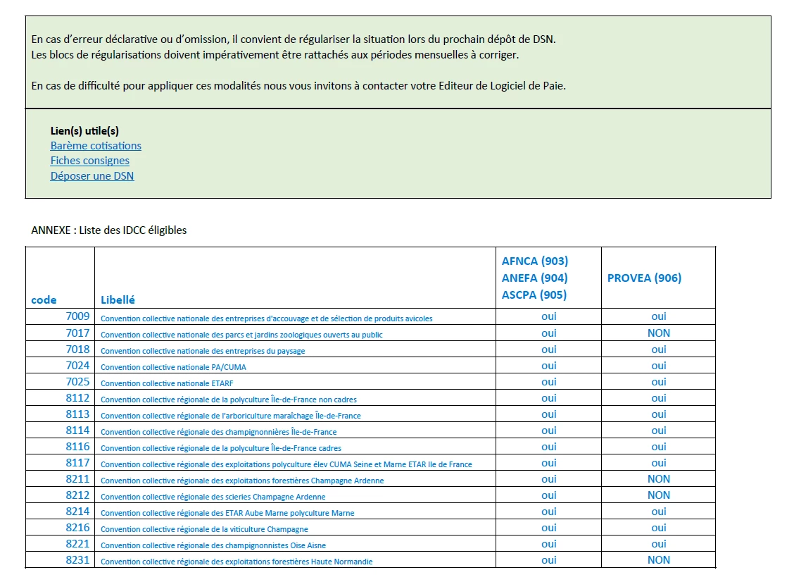Click the PROVEA NON value for 8231
Screen dimensions: 794x582
click(x=658, y=560)
